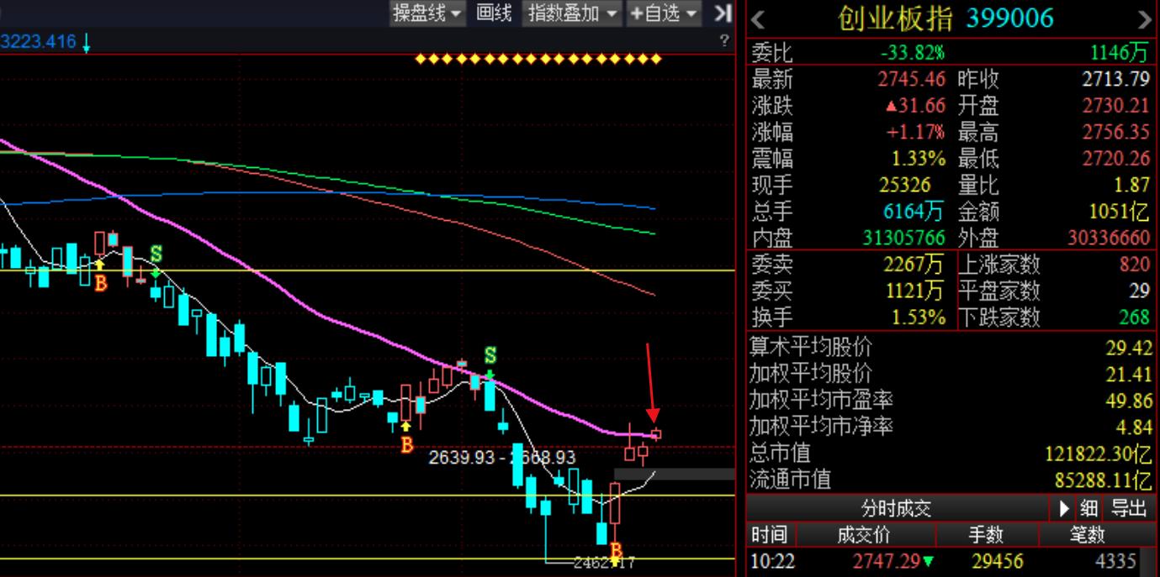Image resolution: width=1160 pixels, height=577 pixels.
Task: Click the 成交价 column header
Action: point(862,535)
